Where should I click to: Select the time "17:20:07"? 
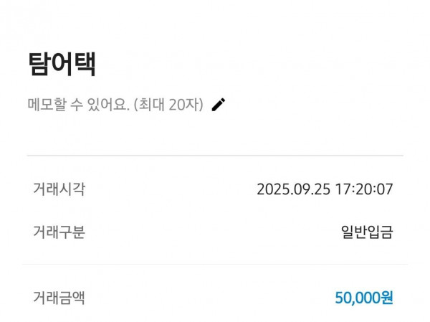pos(365,190)
